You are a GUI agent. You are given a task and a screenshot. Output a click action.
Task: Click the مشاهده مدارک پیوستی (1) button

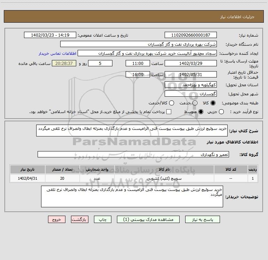tap(148, 220)
